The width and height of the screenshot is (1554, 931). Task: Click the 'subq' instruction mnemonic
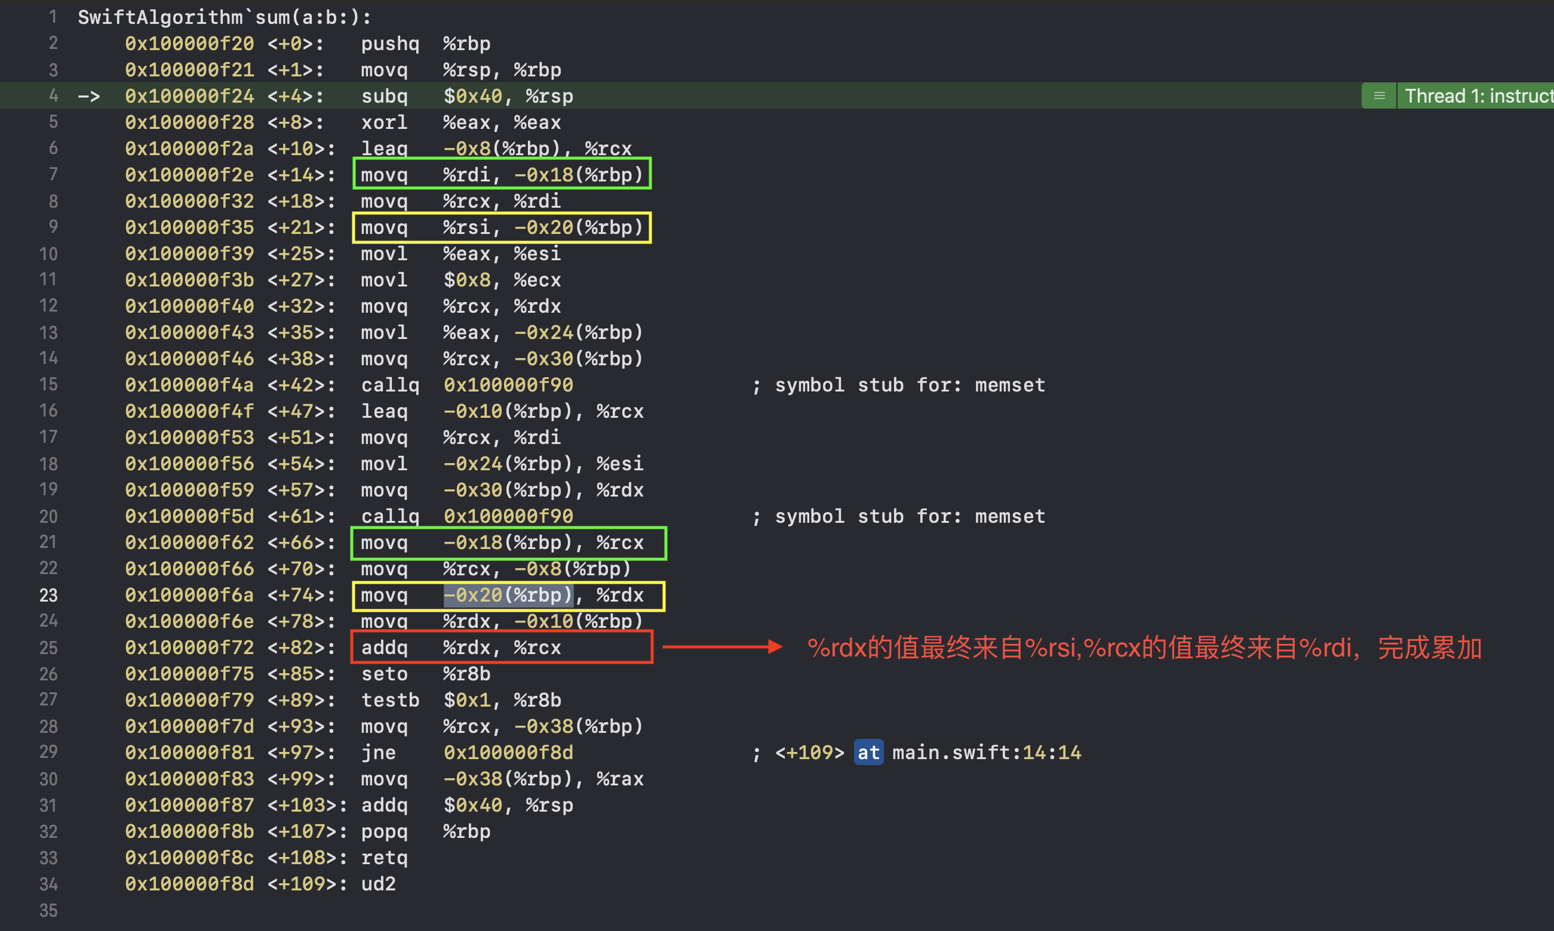384,96
